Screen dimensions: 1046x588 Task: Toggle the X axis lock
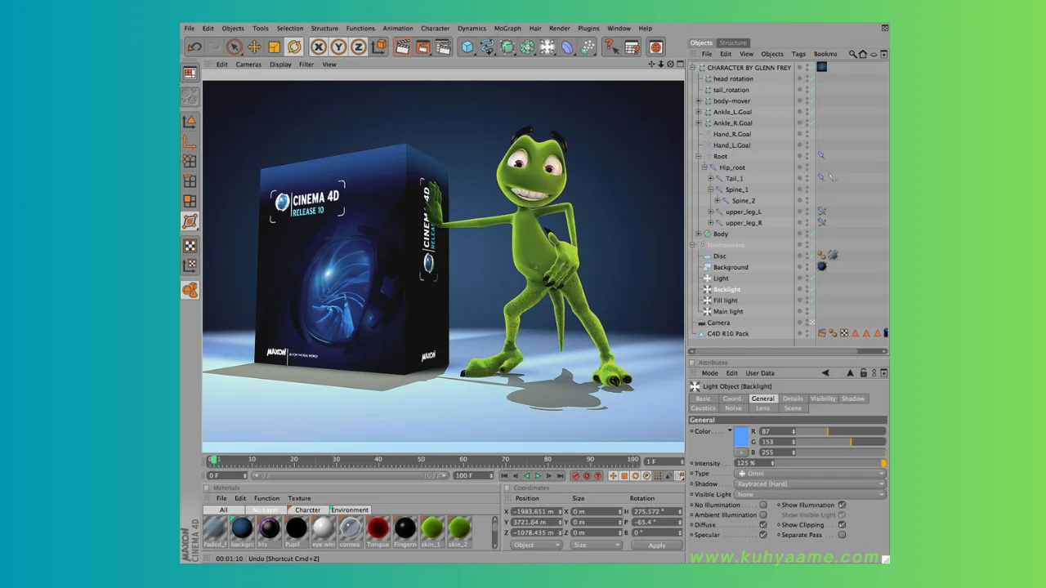319,47
